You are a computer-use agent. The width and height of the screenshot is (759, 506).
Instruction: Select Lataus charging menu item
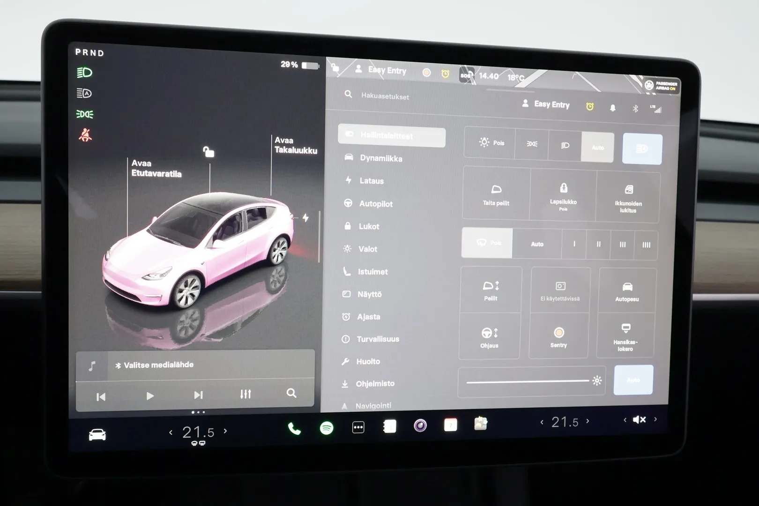[x=371, y=181]
